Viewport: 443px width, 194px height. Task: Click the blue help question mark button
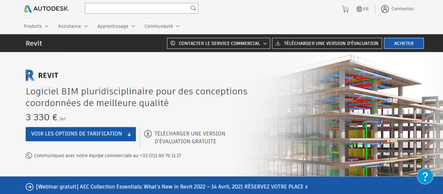[425, 176]
